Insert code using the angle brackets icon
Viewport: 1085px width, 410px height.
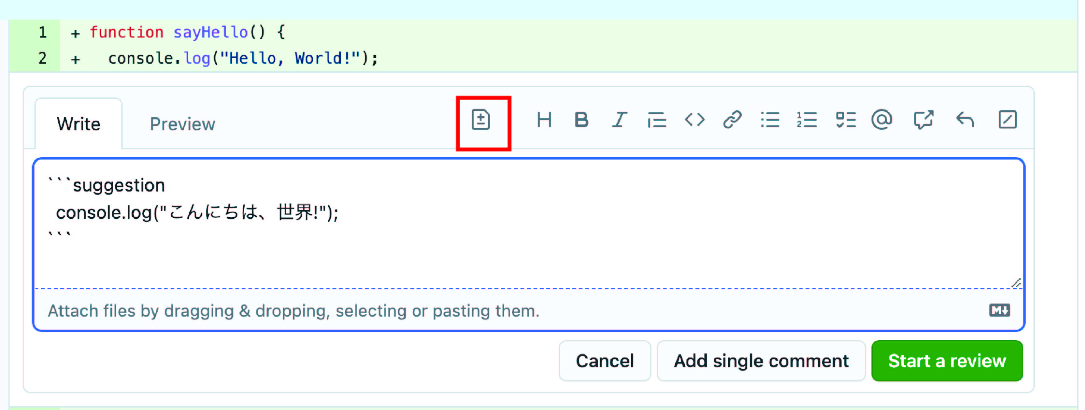point(695,120)
